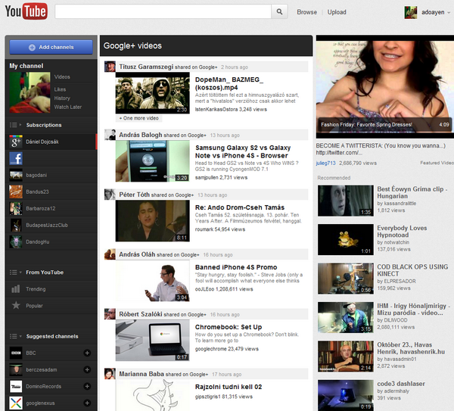This screenshot has height=411, width=454.
Task: Open IHM Irigy Hónaljmirigy thumbnail
Action: click(x=346, y=317)
